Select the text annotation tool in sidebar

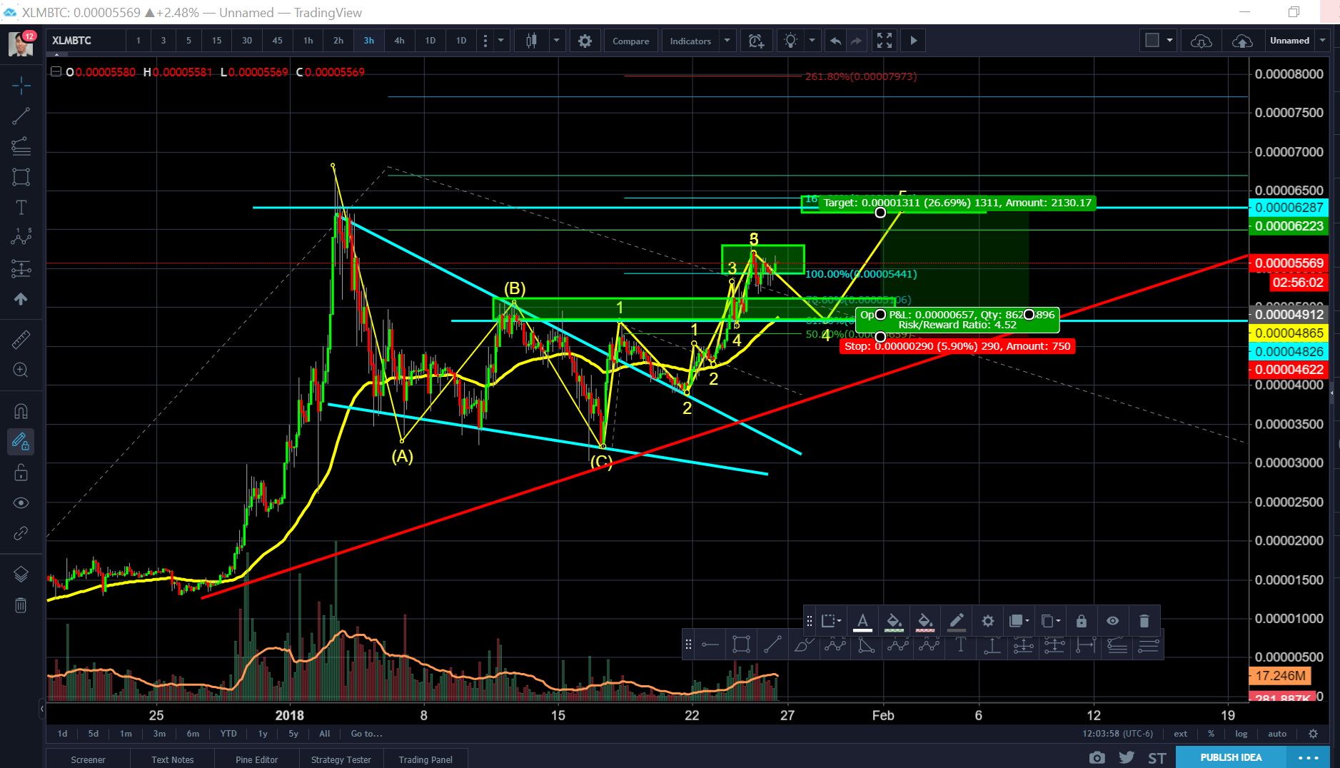[21, 208]
